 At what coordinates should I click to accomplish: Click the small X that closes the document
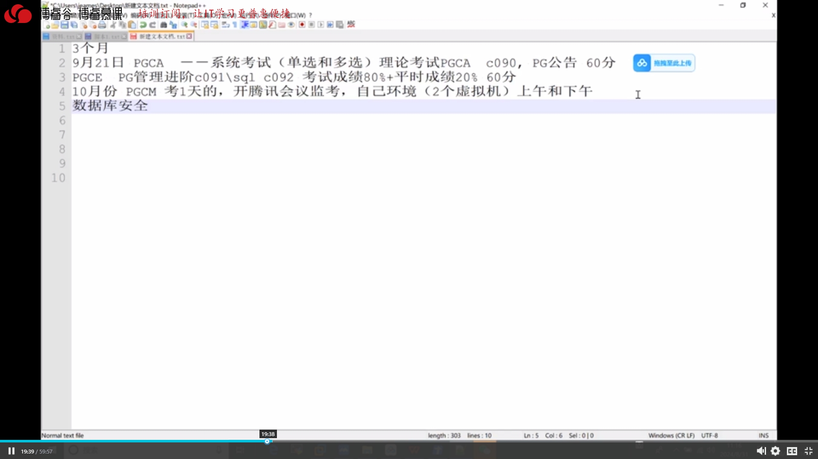tap(773, 15)
